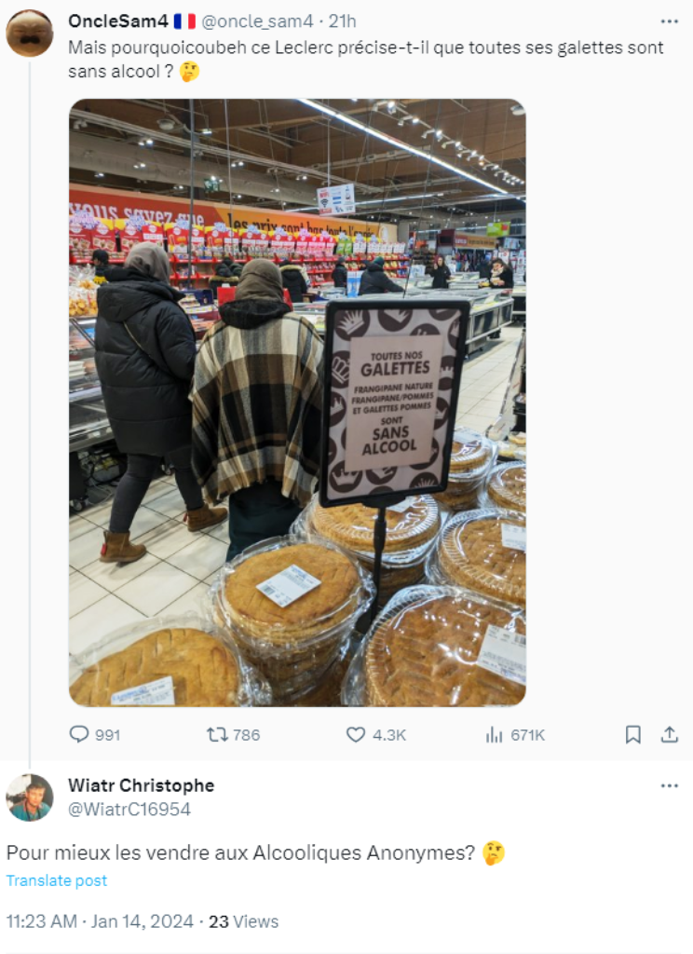View analytics showing 671K views

click(x=494, y=735)
